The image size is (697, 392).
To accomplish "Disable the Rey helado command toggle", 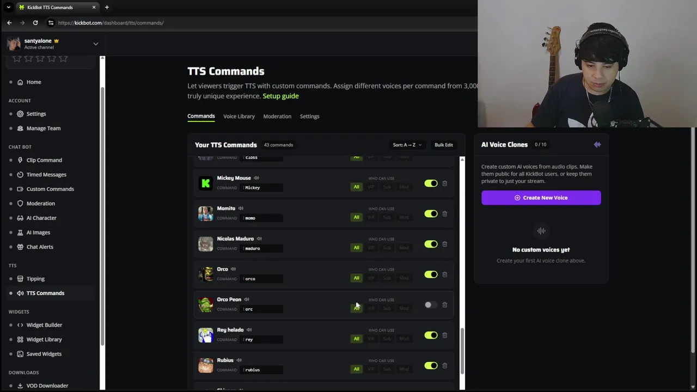I will coord(431,335).
